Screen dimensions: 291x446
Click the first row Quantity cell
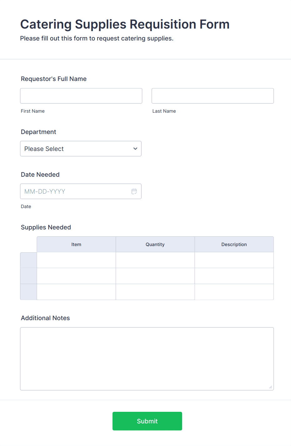(x=155, y=260)
